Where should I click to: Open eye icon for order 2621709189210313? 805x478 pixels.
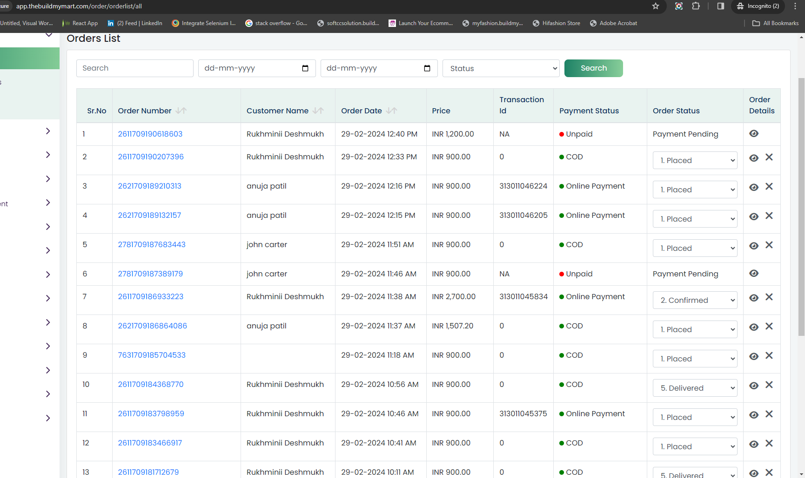(754, 187)
